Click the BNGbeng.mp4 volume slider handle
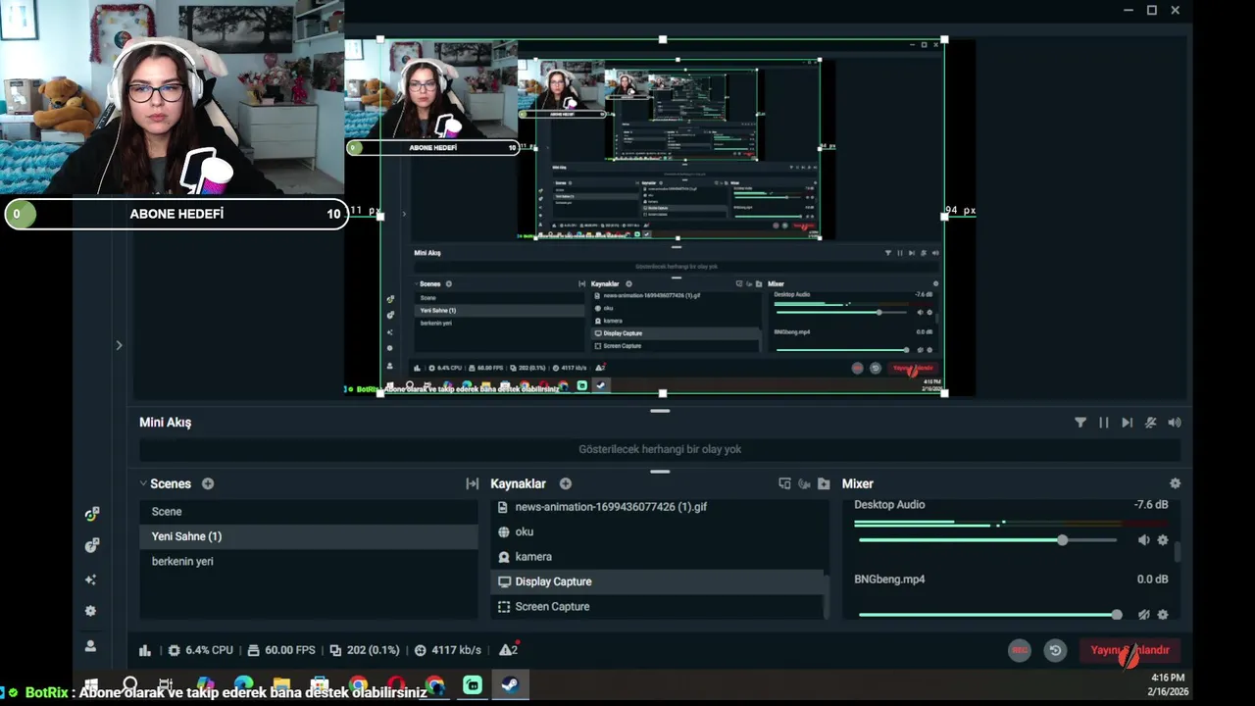Image resolution: width=1255 pixels, height=706 pixels. (x=1117, y=615)
